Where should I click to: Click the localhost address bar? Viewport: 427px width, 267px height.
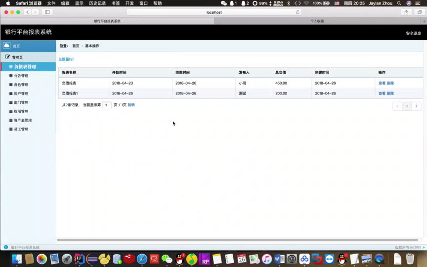click(214, 12)
